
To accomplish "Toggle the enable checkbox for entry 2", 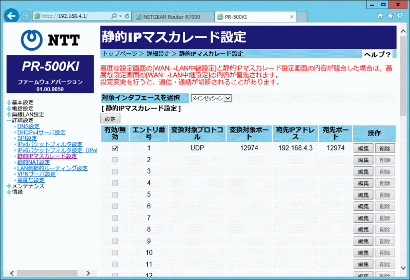I will point(115,160).
